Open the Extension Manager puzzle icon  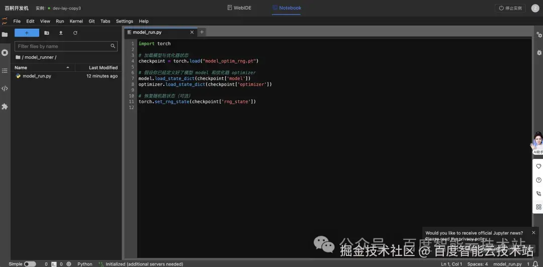coord(5,107)
